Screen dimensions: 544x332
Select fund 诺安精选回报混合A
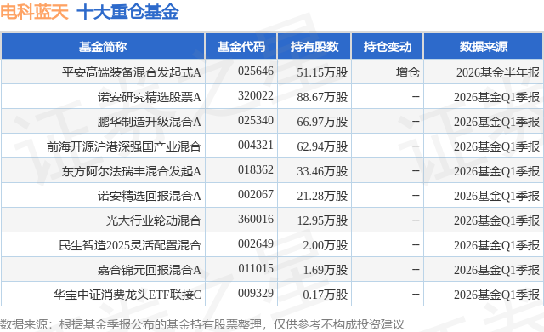pyautogui.click(x=150, y=196)
